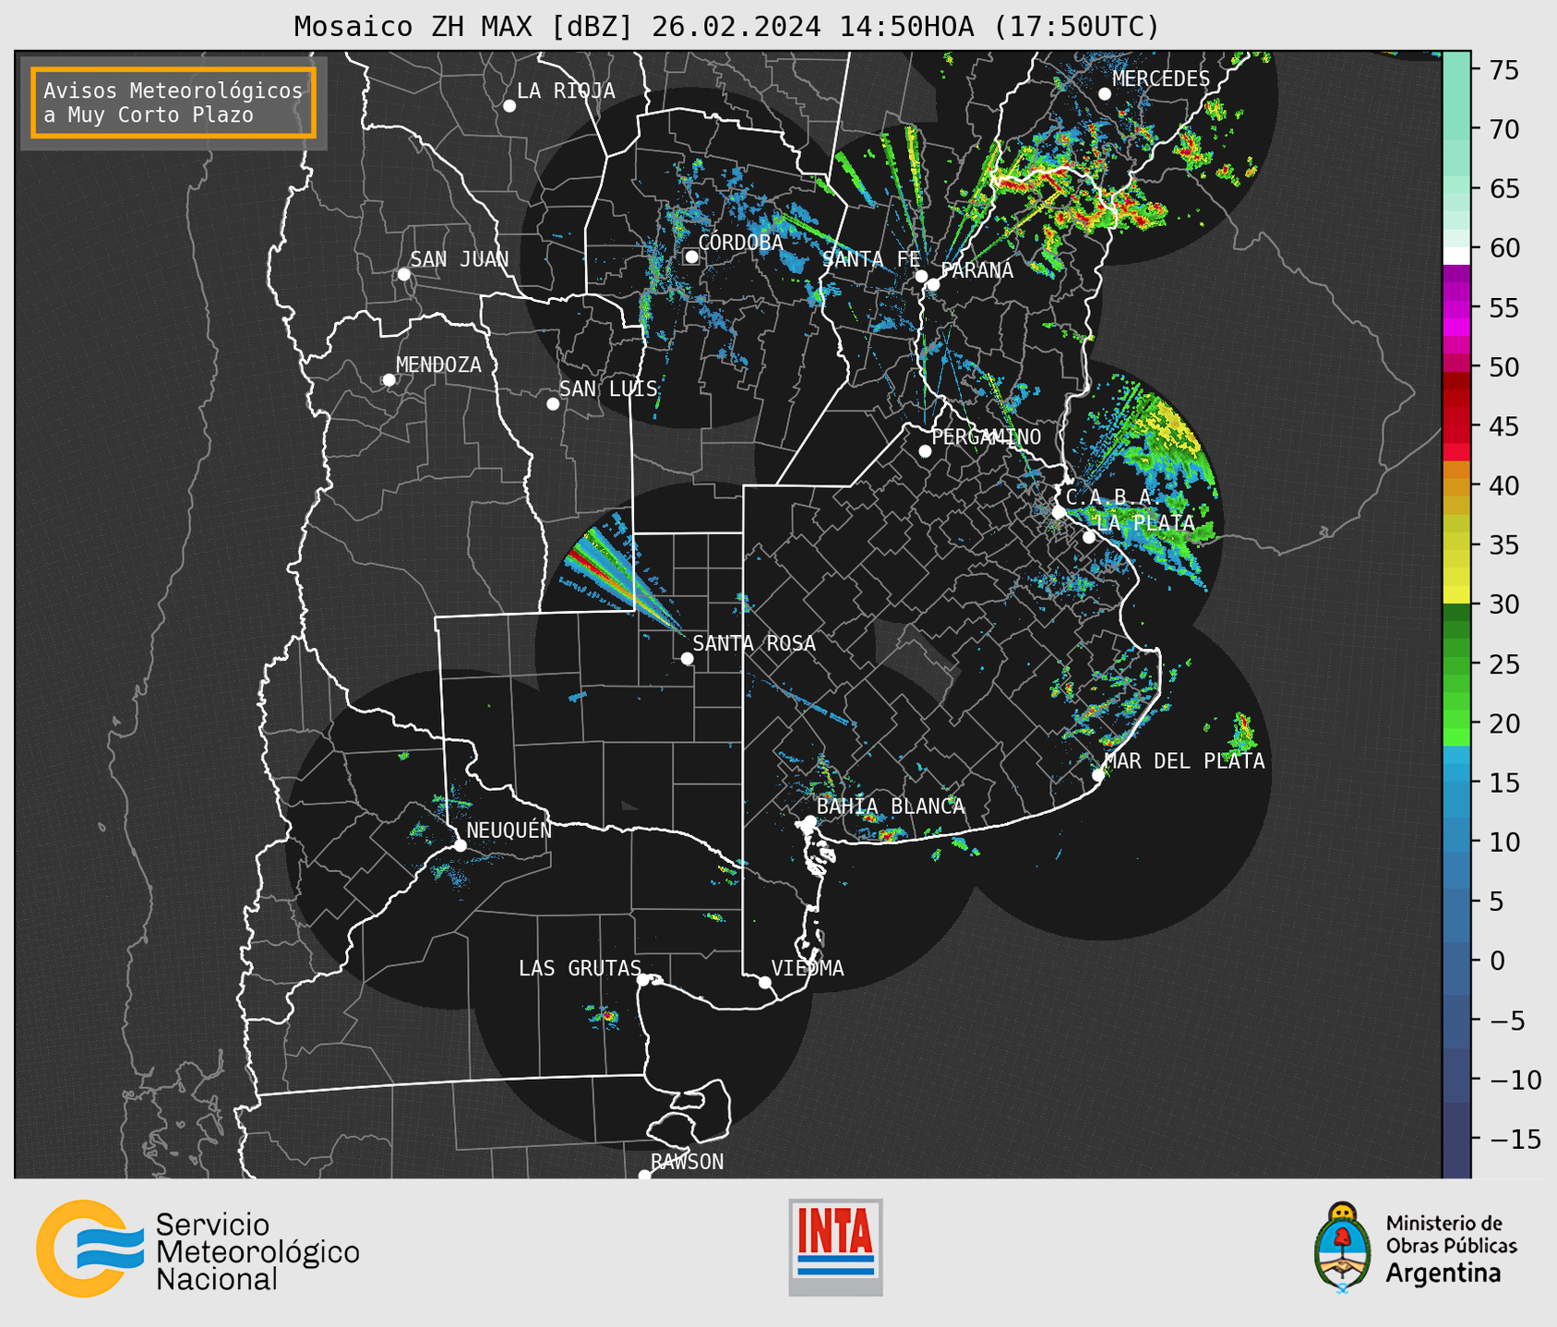Image resolution: width=1557 pixels, height=1327 pixels.
Task: Click the MAR DEL PLATA label
Action: [x=1185, y=761]
